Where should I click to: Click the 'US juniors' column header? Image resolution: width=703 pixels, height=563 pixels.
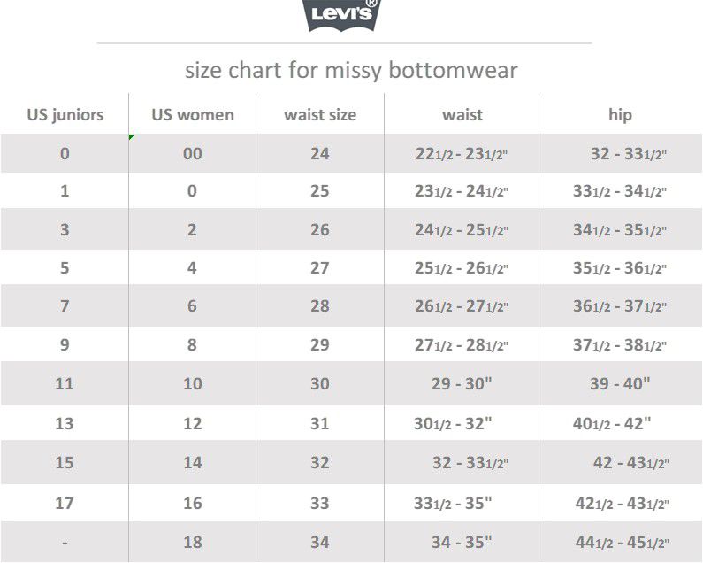(x=65, y=114)
